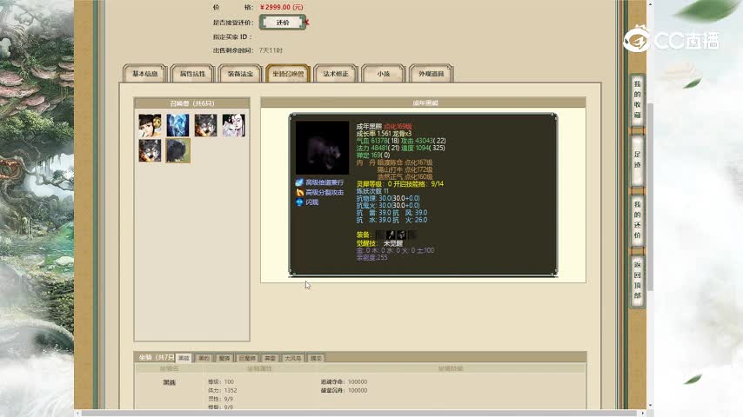The width and height of the screenshot is (743, 417).
Task: Click the price text ¥2999.00
Action: click(282, 7)
